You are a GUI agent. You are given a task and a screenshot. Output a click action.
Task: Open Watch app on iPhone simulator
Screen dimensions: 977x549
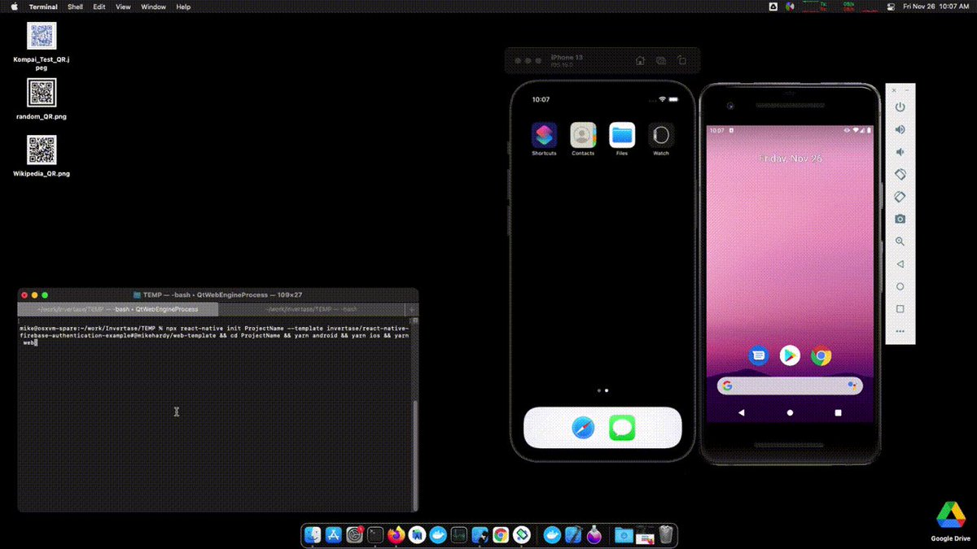(661, 135)
